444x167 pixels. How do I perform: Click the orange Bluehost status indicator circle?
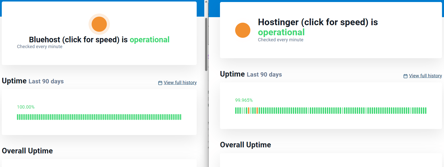[99, 24]
